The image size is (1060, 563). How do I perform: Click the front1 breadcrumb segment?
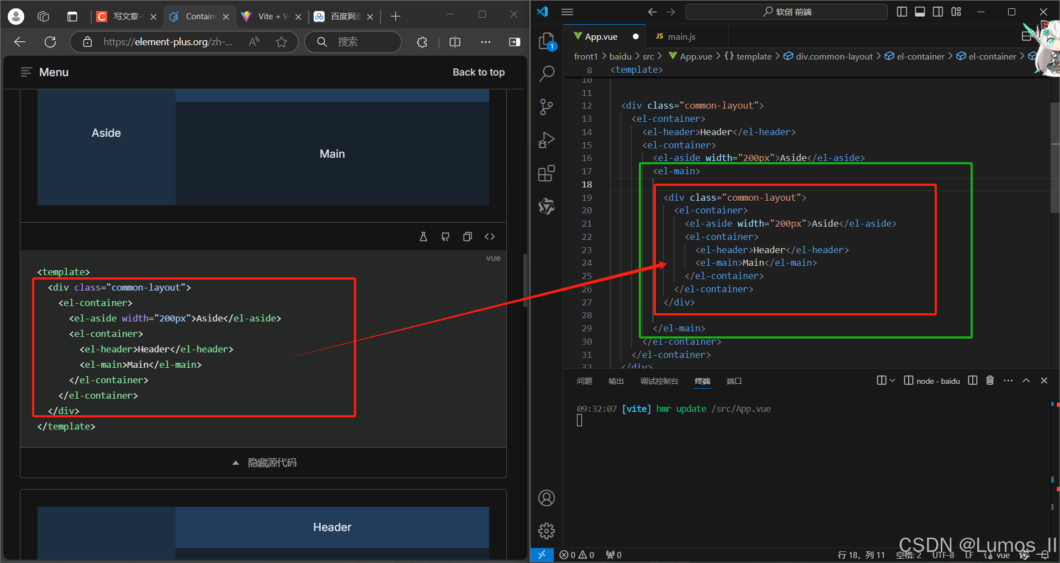point(586,56)
